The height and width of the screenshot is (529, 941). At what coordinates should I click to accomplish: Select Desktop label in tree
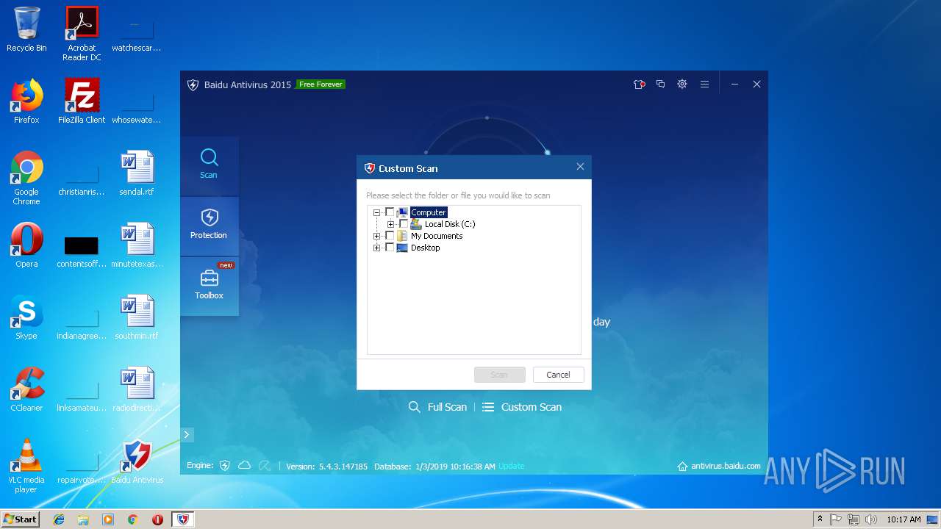pyautogui.click(x=425, y=248)
